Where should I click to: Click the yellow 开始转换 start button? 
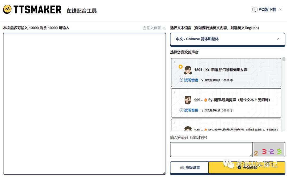(247, 167)
